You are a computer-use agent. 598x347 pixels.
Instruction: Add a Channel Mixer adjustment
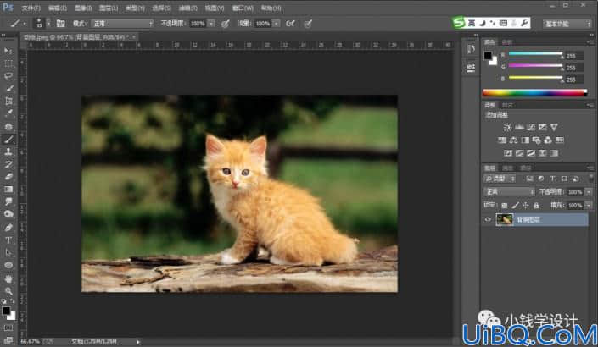pos(548,140)
